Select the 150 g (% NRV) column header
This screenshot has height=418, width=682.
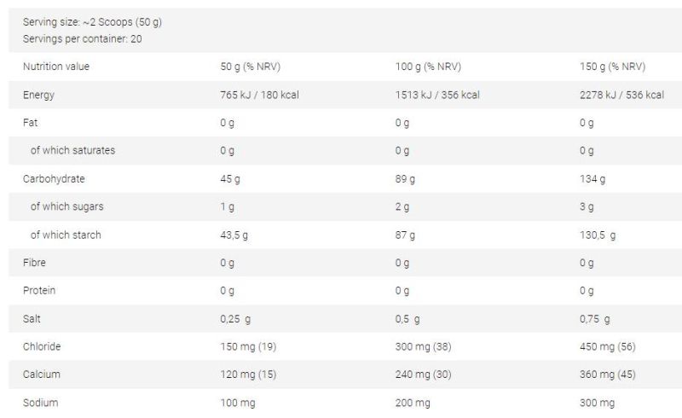[612, 67]
